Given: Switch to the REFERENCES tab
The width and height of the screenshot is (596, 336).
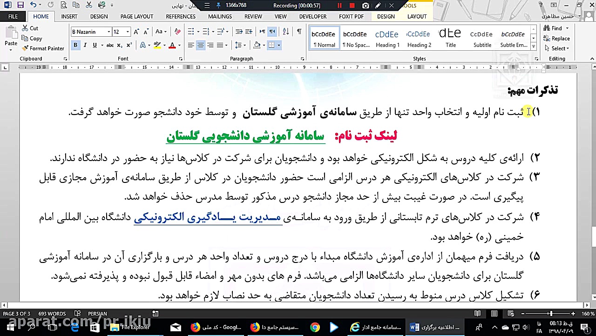Looking at the screenshot, I should 181,16.
